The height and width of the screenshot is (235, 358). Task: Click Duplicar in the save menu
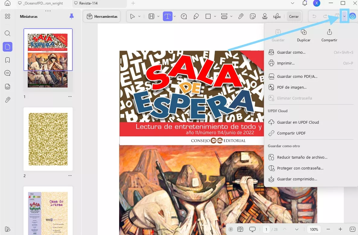tap(304, 36)
